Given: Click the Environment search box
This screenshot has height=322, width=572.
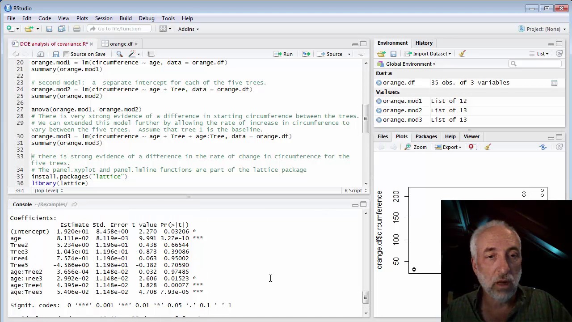Looking at the screenshot, I should (x=534, y=64).
